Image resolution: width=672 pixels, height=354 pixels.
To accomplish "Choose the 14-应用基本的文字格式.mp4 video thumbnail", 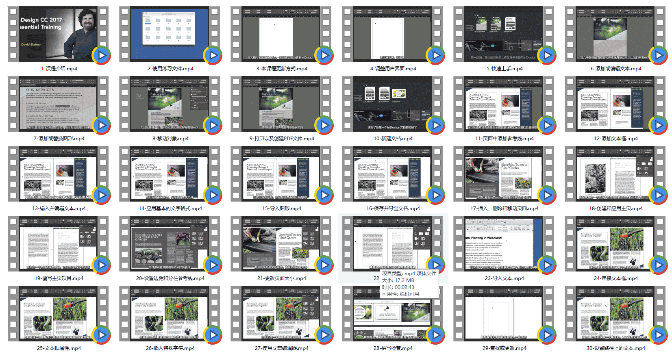I will tap(170, 174).
